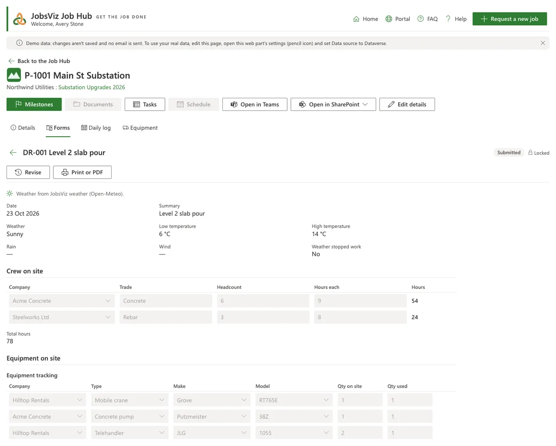556x446 pixels.
Task: Click the Submitted status badge
Action: click(509, 153)
